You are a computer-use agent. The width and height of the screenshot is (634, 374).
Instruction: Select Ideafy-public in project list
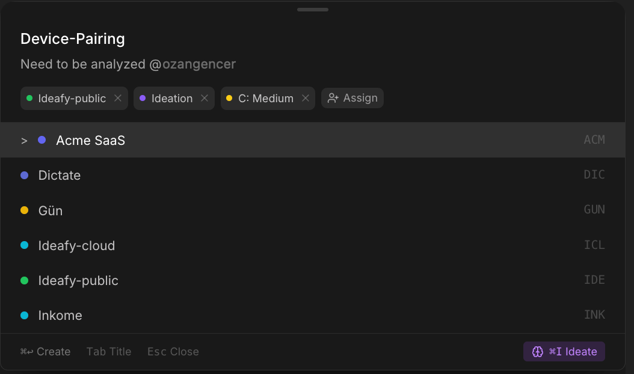tap(78, 280)
